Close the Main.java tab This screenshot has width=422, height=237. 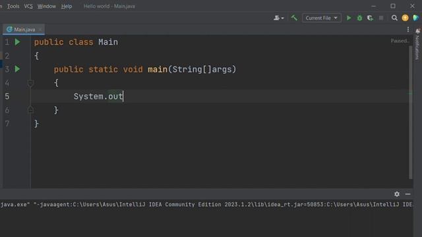click(40, 30)
